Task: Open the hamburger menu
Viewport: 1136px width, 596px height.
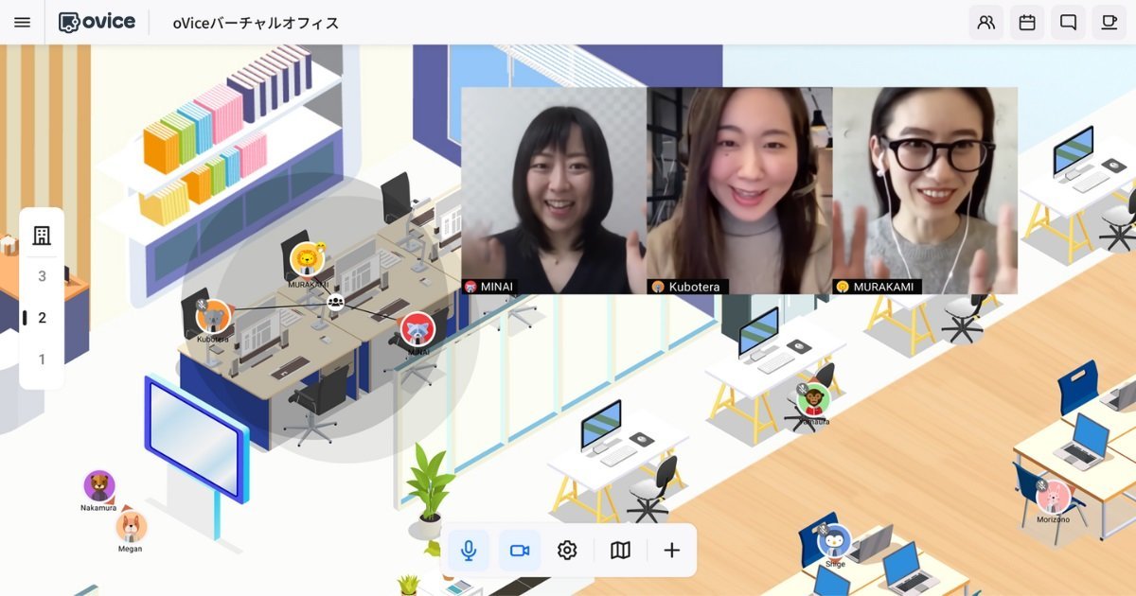Action: [23, 22]
